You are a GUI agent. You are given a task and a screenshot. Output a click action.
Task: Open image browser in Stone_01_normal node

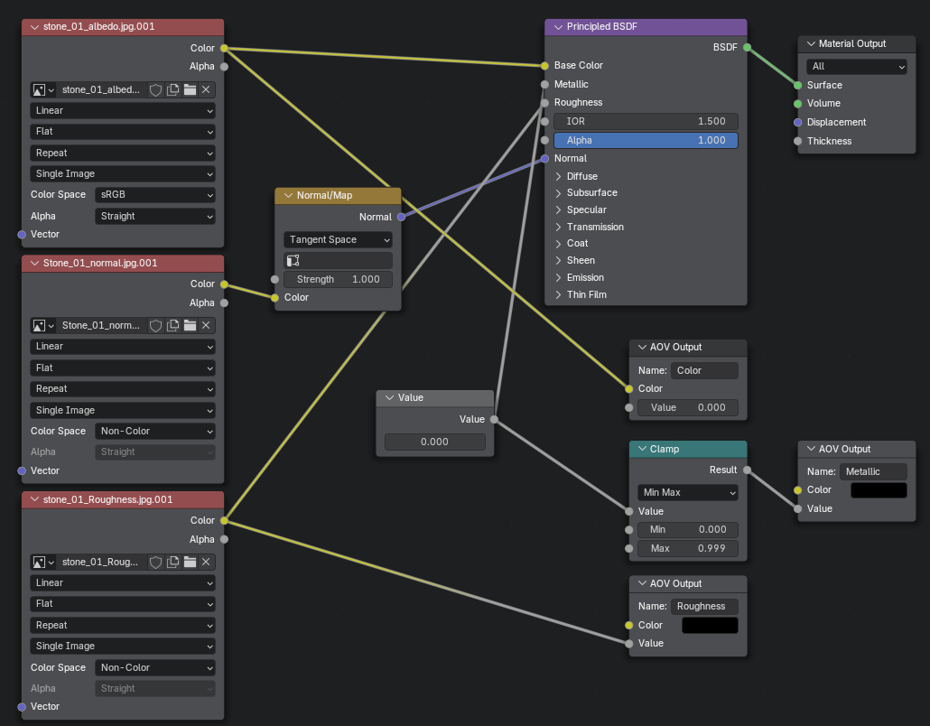(42, 325)
